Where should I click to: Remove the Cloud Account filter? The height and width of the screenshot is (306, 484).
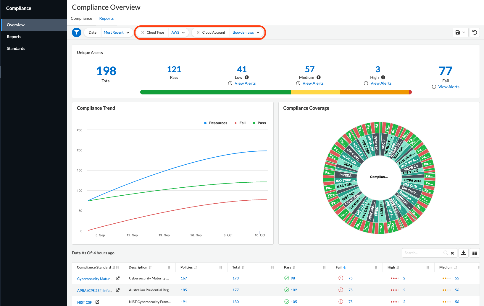(198, 32)
